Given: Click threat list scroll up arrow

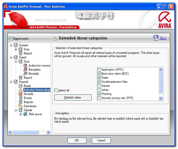Looking at the screenshot, I should [x=161, y=70].
